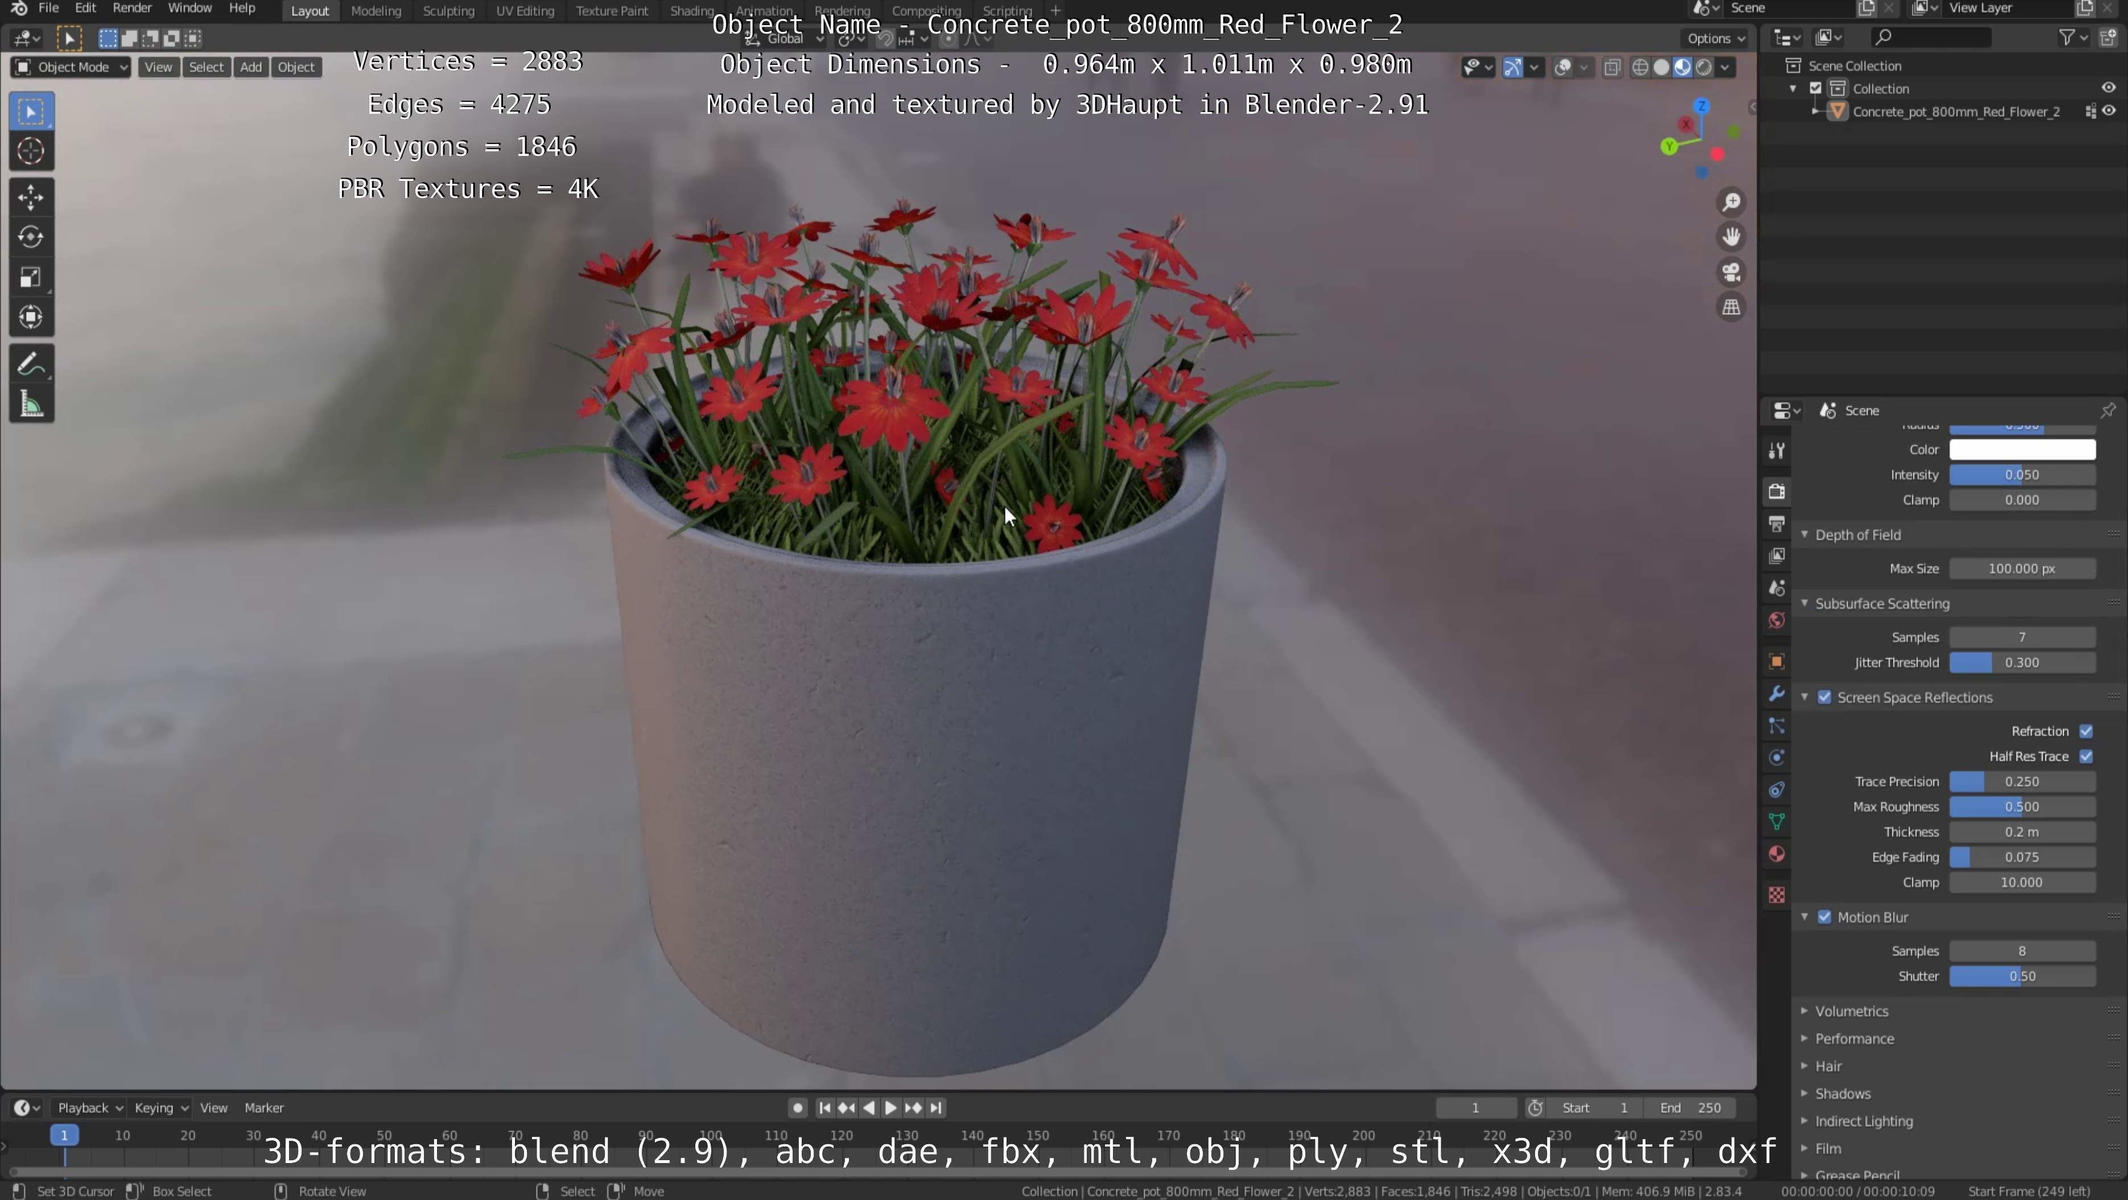Play animation forward
Screen dimensions: 2128x1200
[890, 1108]
